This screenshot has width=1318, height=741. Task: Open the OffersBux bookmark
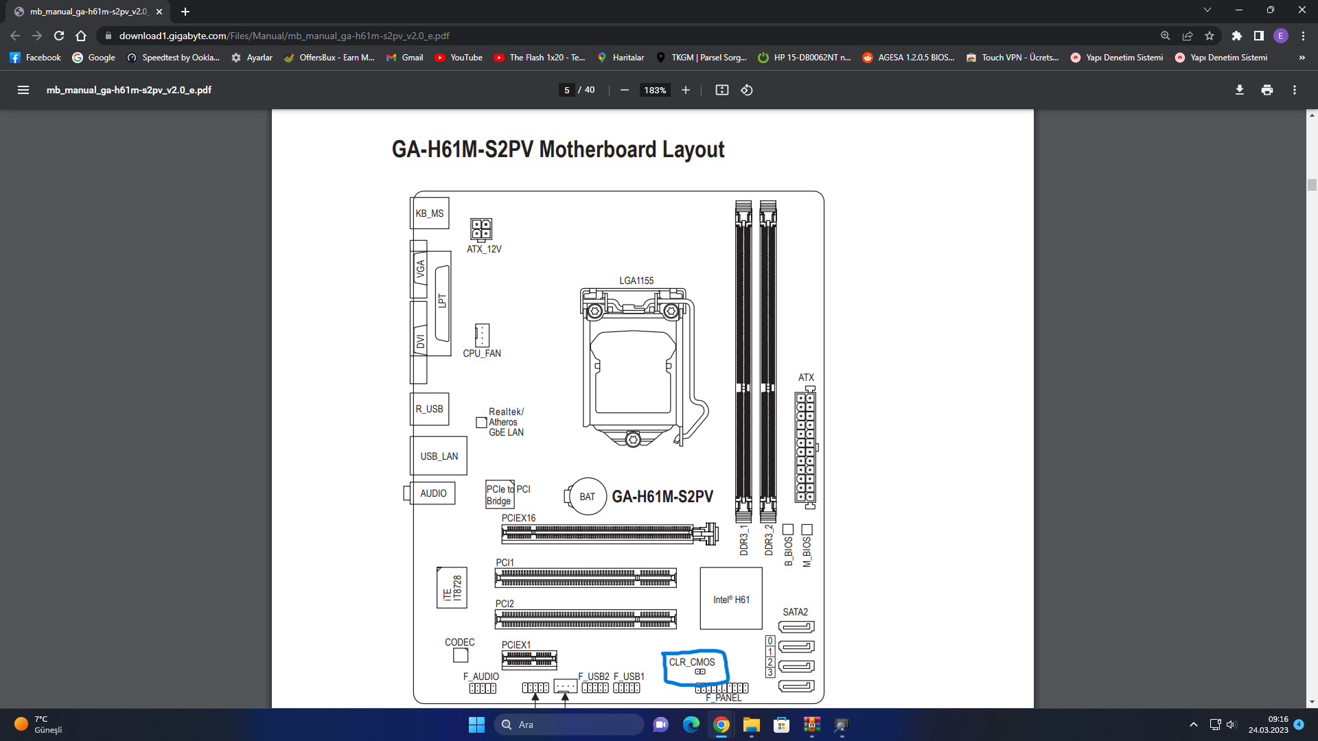329,58
